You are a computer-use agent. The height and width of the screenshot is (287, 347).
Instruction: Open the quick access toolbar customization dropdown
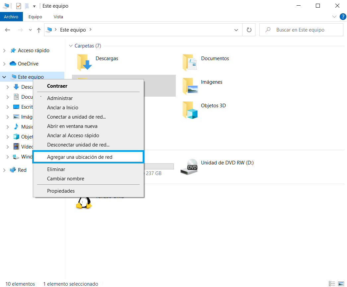click(34, 6)
